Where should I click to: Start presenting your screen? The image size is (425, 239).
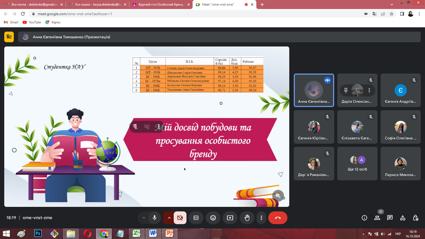click(230, 218)
